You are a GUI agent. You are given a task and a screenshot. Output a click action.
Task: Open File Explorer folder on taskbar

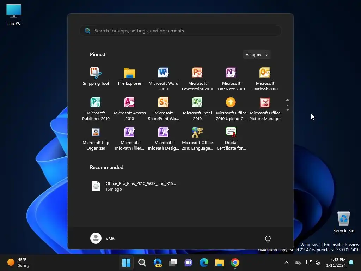point(219,263)
